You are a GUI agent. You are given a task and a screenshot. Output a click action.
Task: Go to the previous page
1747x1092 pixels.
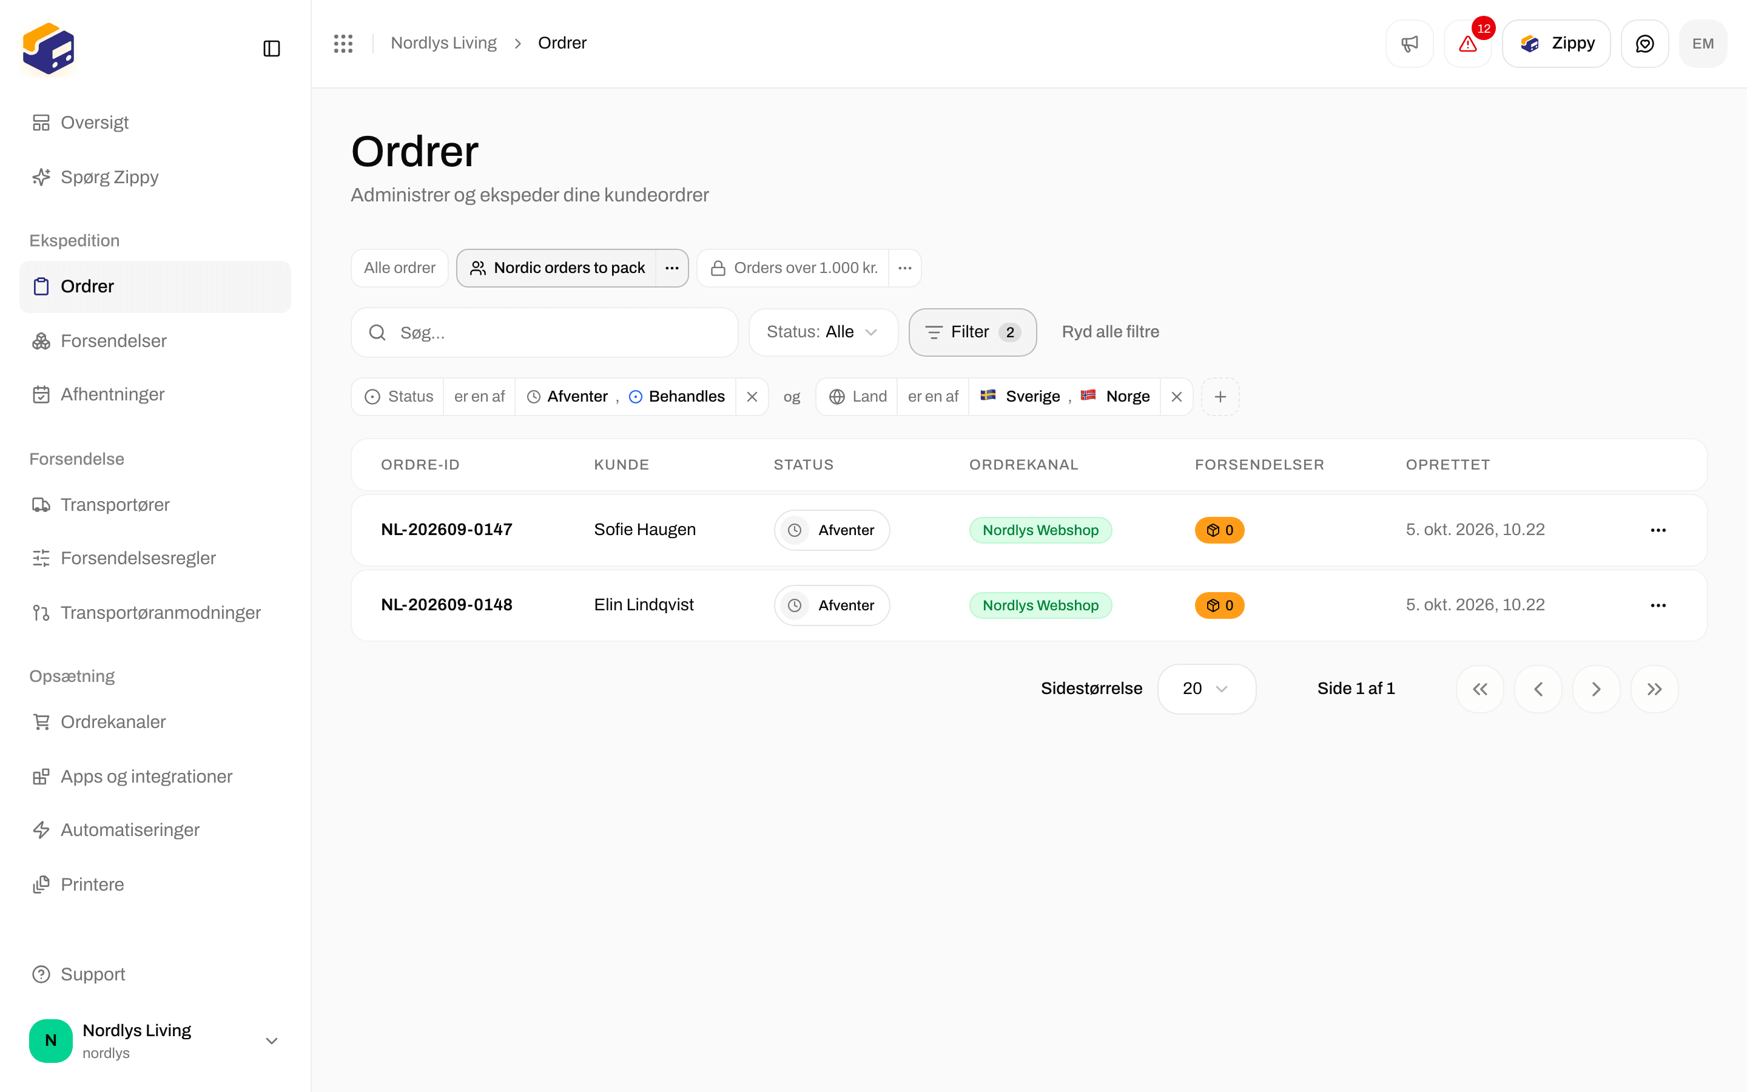point(1538,689)
